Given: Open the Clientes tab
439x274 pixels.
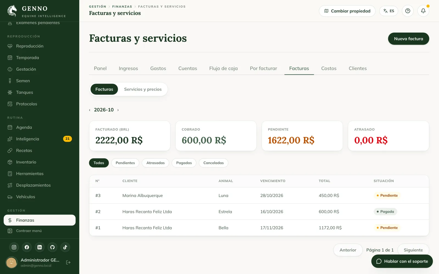Looking at the screenshot, I should click(358, 68).
